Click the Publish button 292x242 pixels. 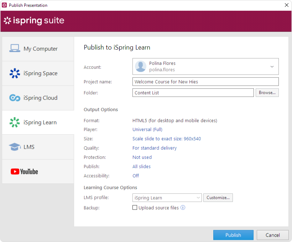pos(233,235)
